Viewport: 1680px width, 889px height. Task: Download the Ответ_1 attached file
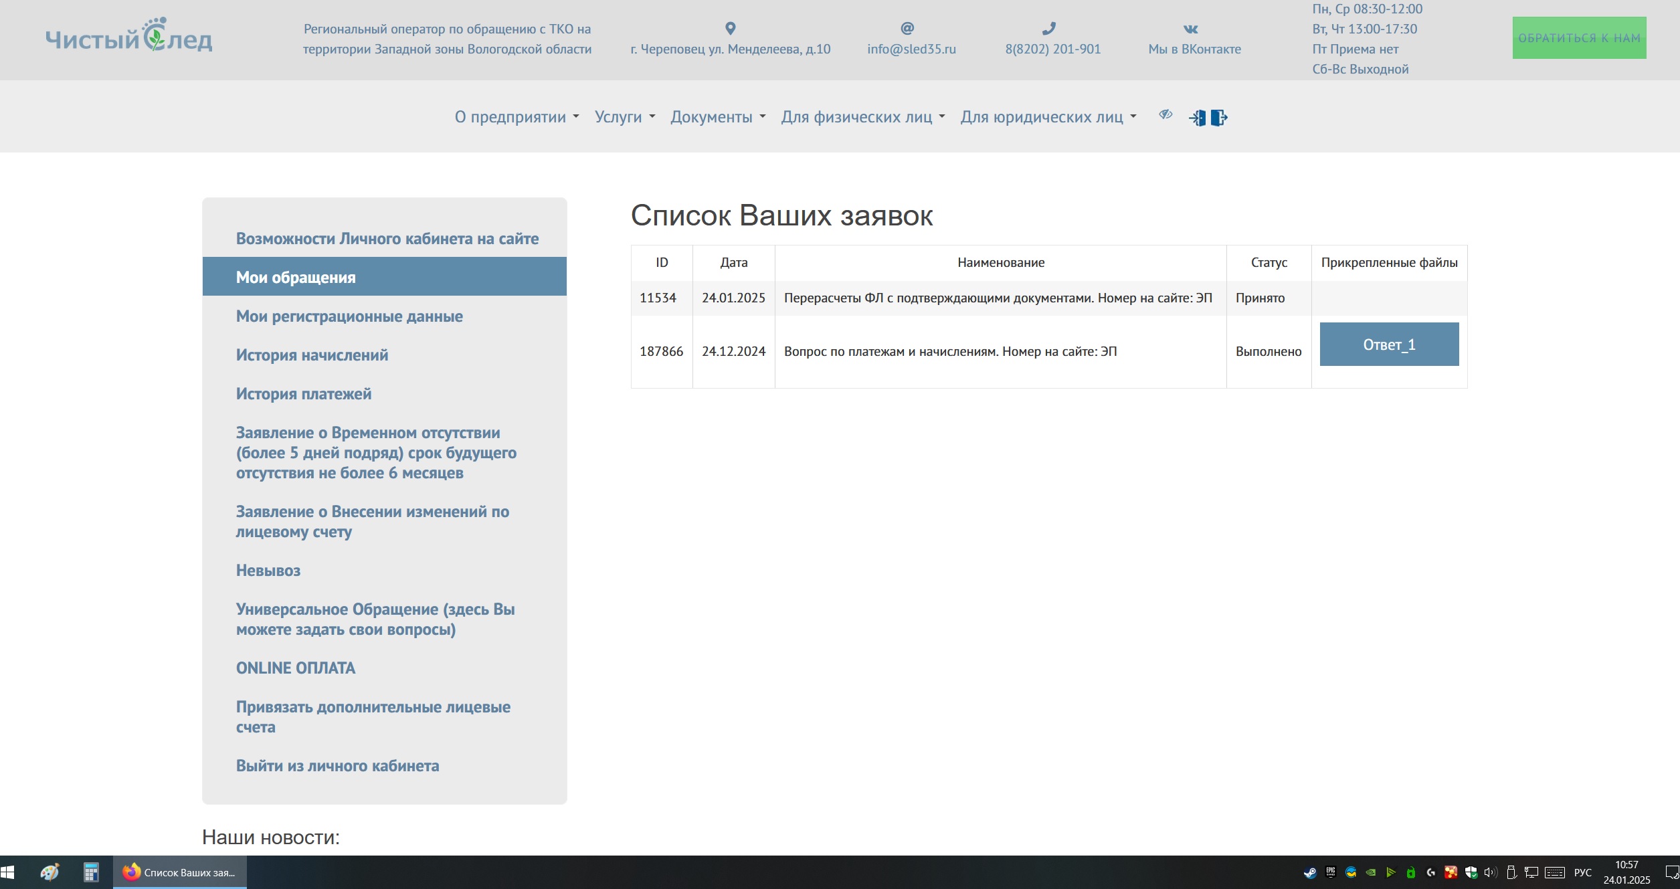(1388, 344)
